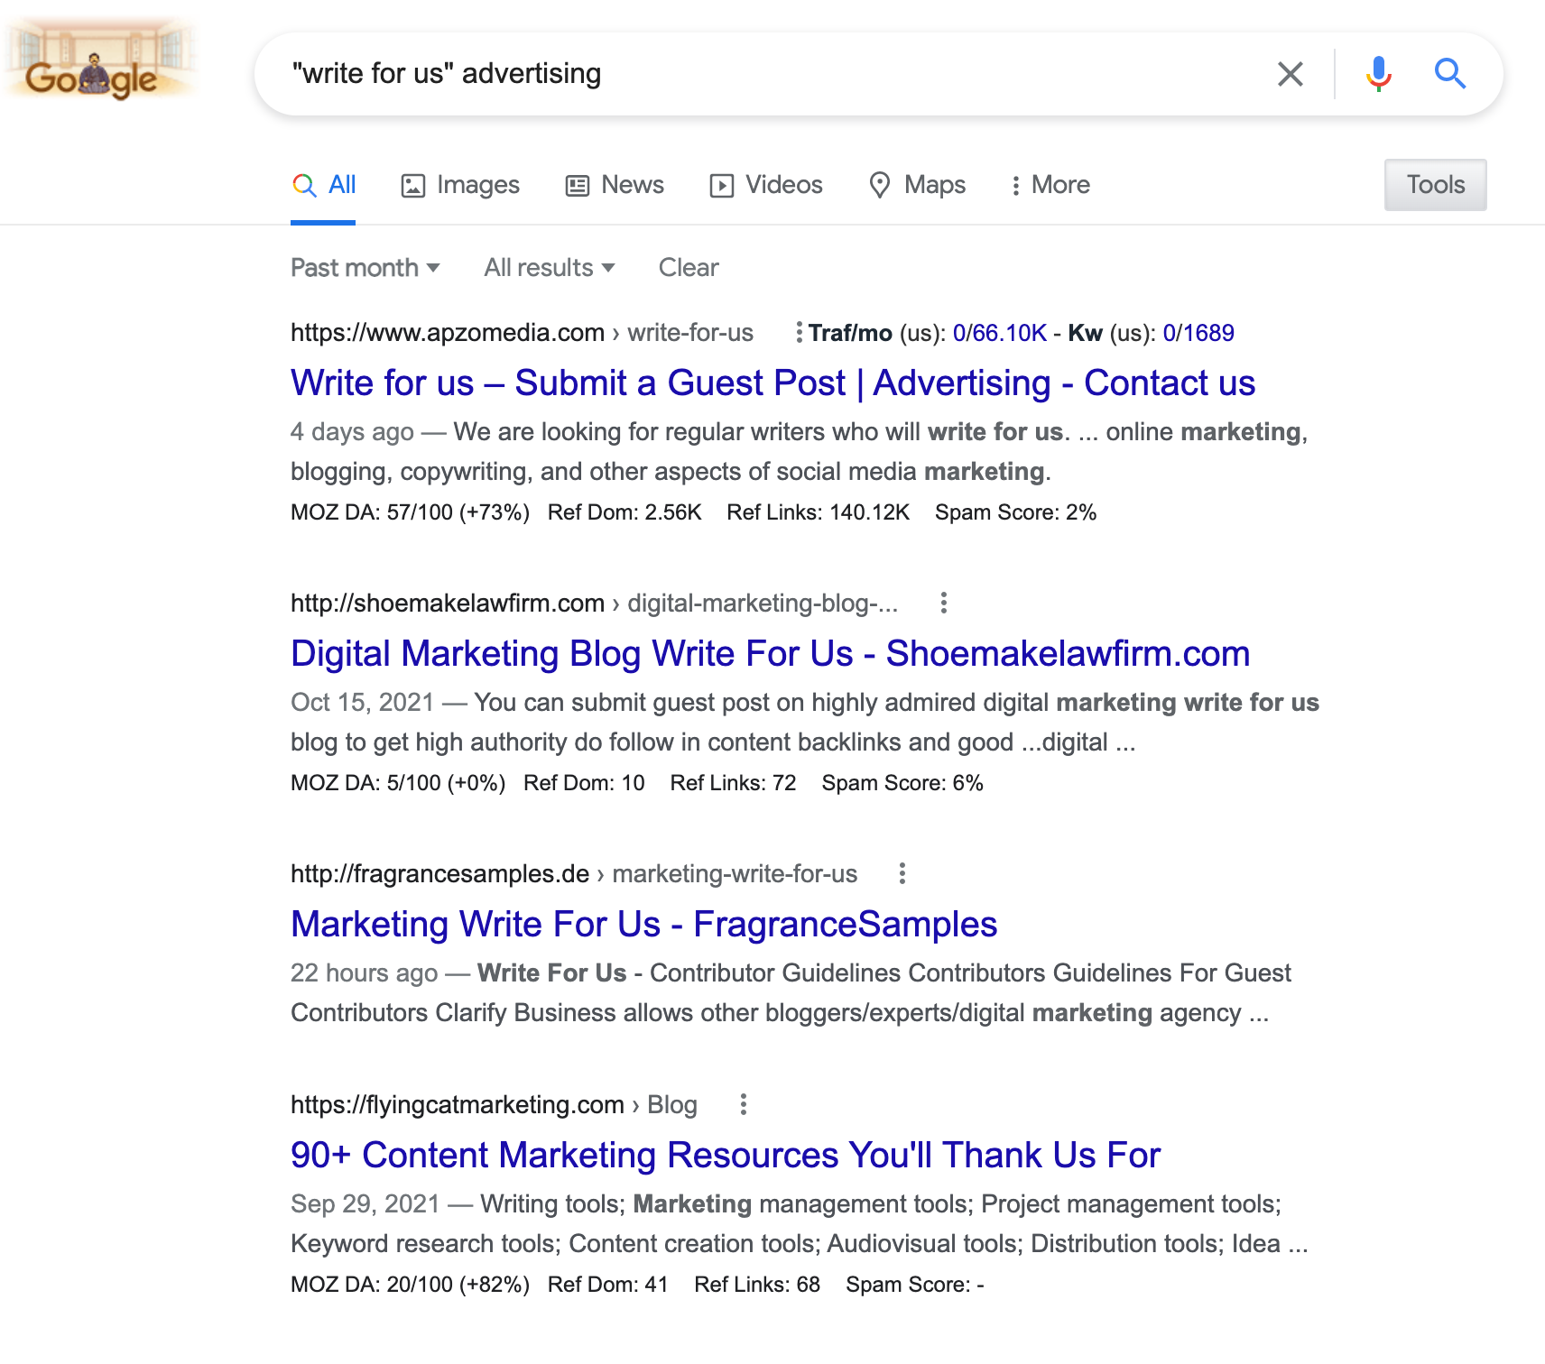1545x1364 pixels.
Task: Select the Videos search icon
Action: point(722,184)
